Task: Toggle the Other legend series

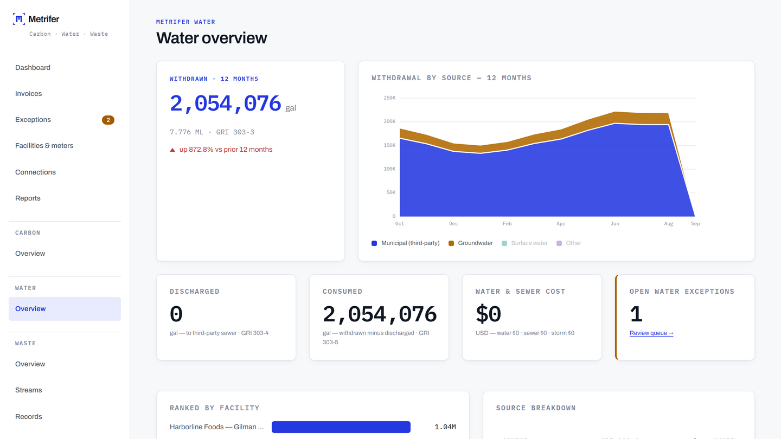Action: coord(569,243)
